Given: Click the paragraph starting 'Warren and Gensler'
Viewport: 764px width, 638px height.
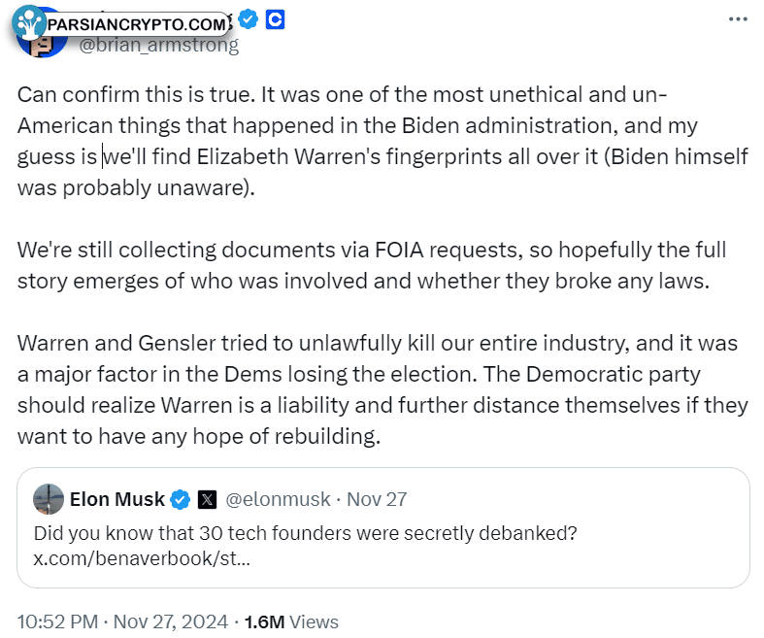Looking at the screenshot, I should click(x=382, y=390).
